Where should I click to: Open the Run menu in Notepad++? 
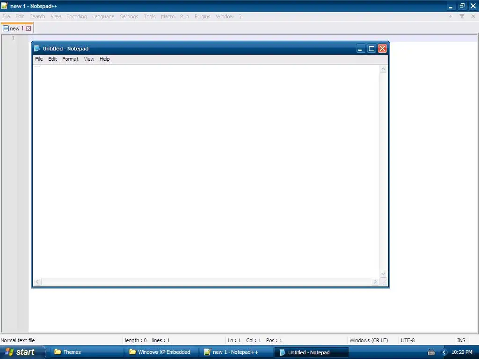(x=184, y=16)
